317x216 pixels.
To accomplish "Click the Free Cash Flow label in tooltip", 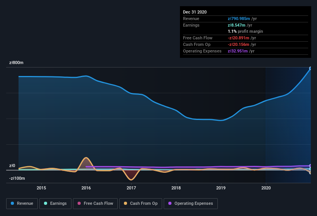I will 198,38.
